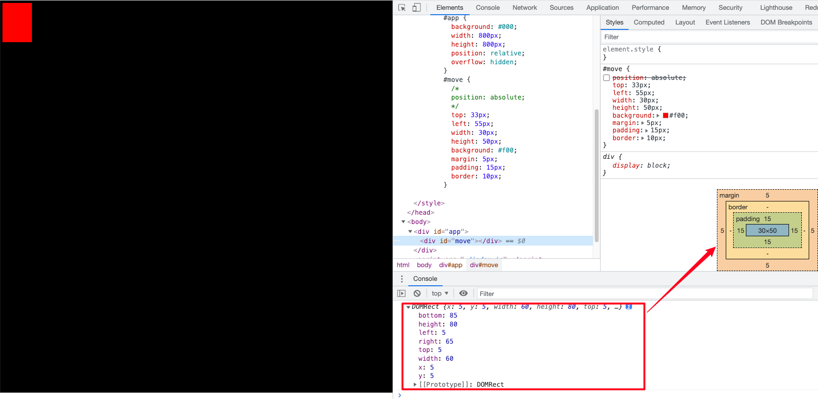The image size is (818, 399).
Task: Click the Styles pane Filter field
Action: 709,37
